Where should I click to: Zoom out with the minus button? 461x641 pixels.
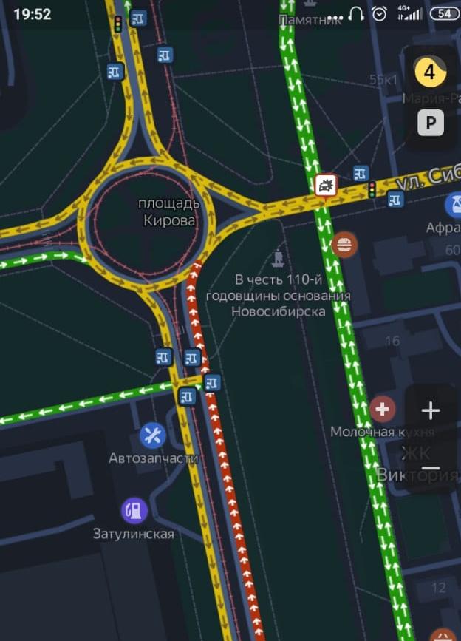click(431, 468)
